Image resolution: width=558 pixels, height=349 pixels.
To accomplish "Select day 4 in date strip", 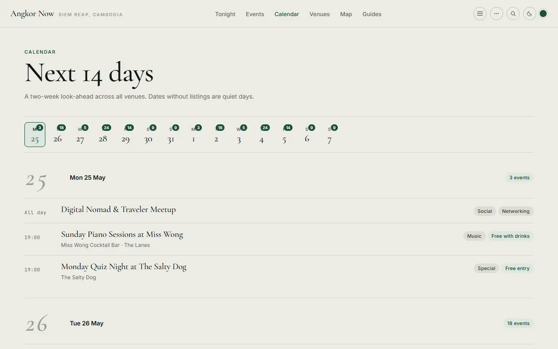I will click(262, 134).
